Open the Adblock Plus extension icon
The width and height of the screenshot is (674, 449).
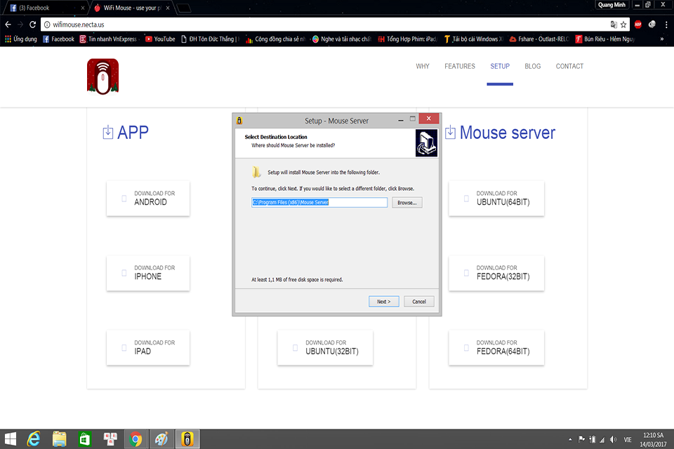coord(638,25)
